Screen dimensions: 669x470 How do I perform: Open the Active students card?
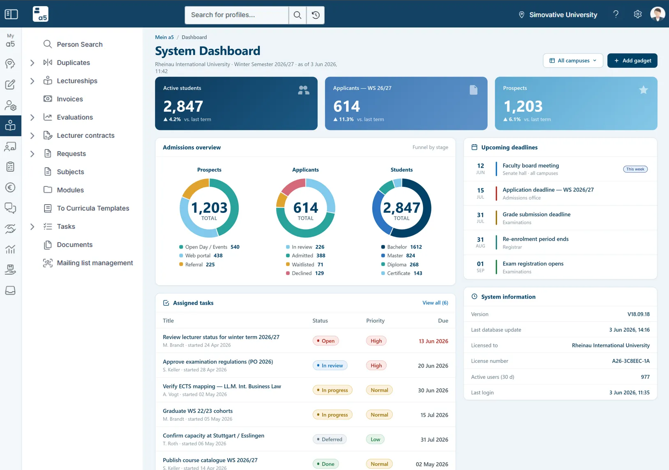[236, 104]
